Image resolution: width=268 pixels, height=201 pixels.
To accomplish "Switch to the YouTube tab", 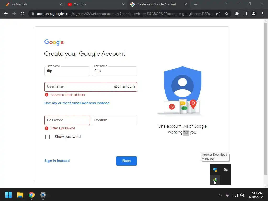I will tap(96, 4).
